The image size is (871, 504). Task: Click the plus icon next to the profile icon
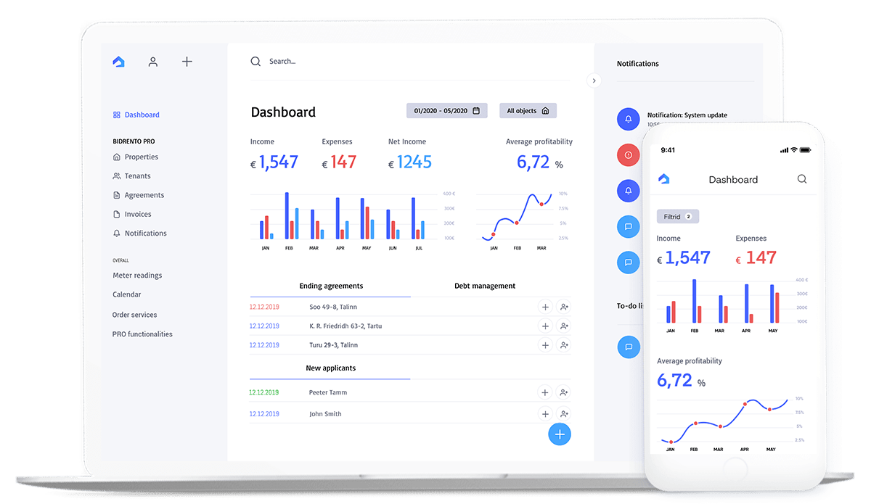tap(187, 62)
